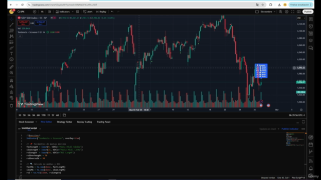Click the add symbol plus icon

(x=35, y=11)
